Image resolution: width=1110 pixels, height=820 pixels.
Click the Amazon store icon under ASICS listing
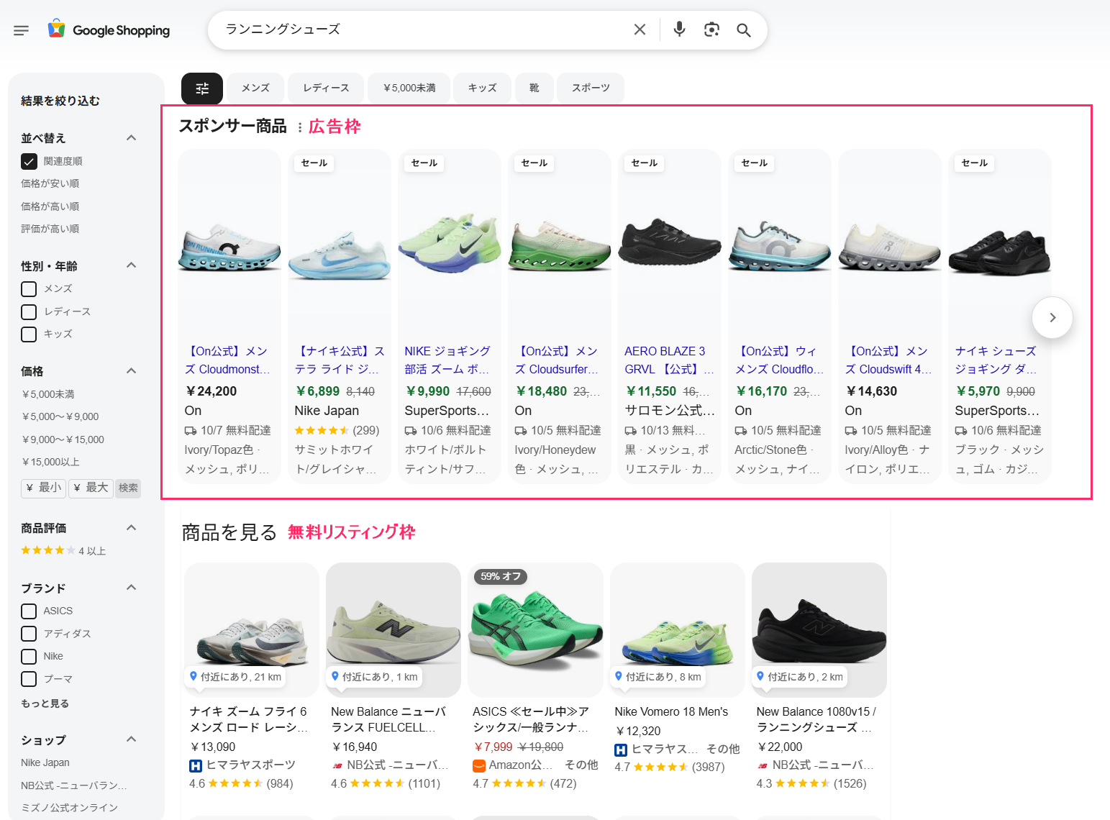479,766
